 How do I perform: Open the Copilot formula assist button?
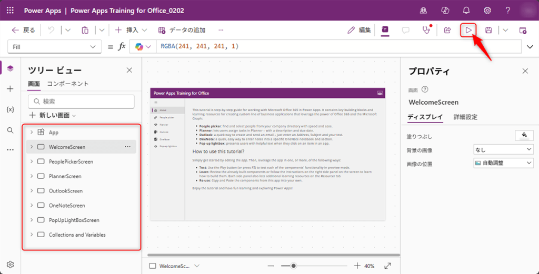143,47
